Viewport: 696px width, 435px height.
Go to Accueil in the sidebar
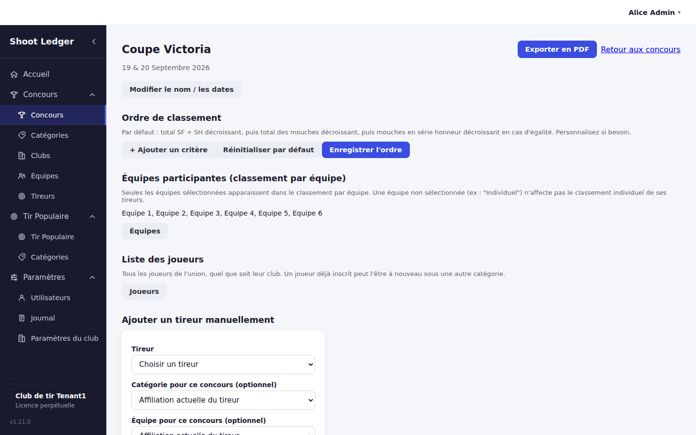point(53,74)
